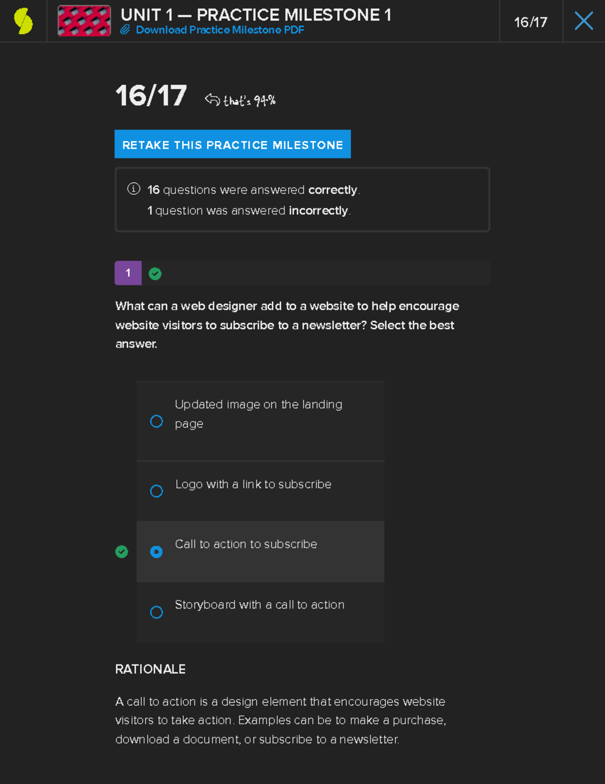Click the green checkmark beside question 1 badge
Image resolution: width=605 pixels, height=784 pixels.
point(155,273)
